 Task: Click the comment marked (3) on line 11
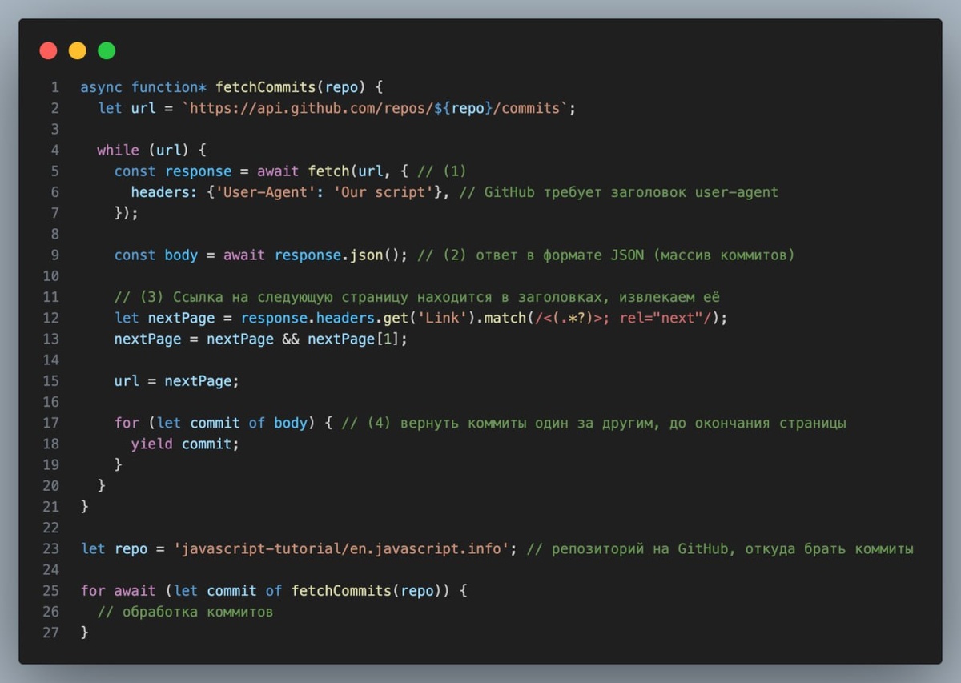(417, 297)
